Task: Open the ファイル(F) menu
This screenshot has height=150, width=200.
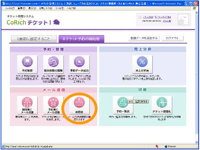Action: (10, 8)
